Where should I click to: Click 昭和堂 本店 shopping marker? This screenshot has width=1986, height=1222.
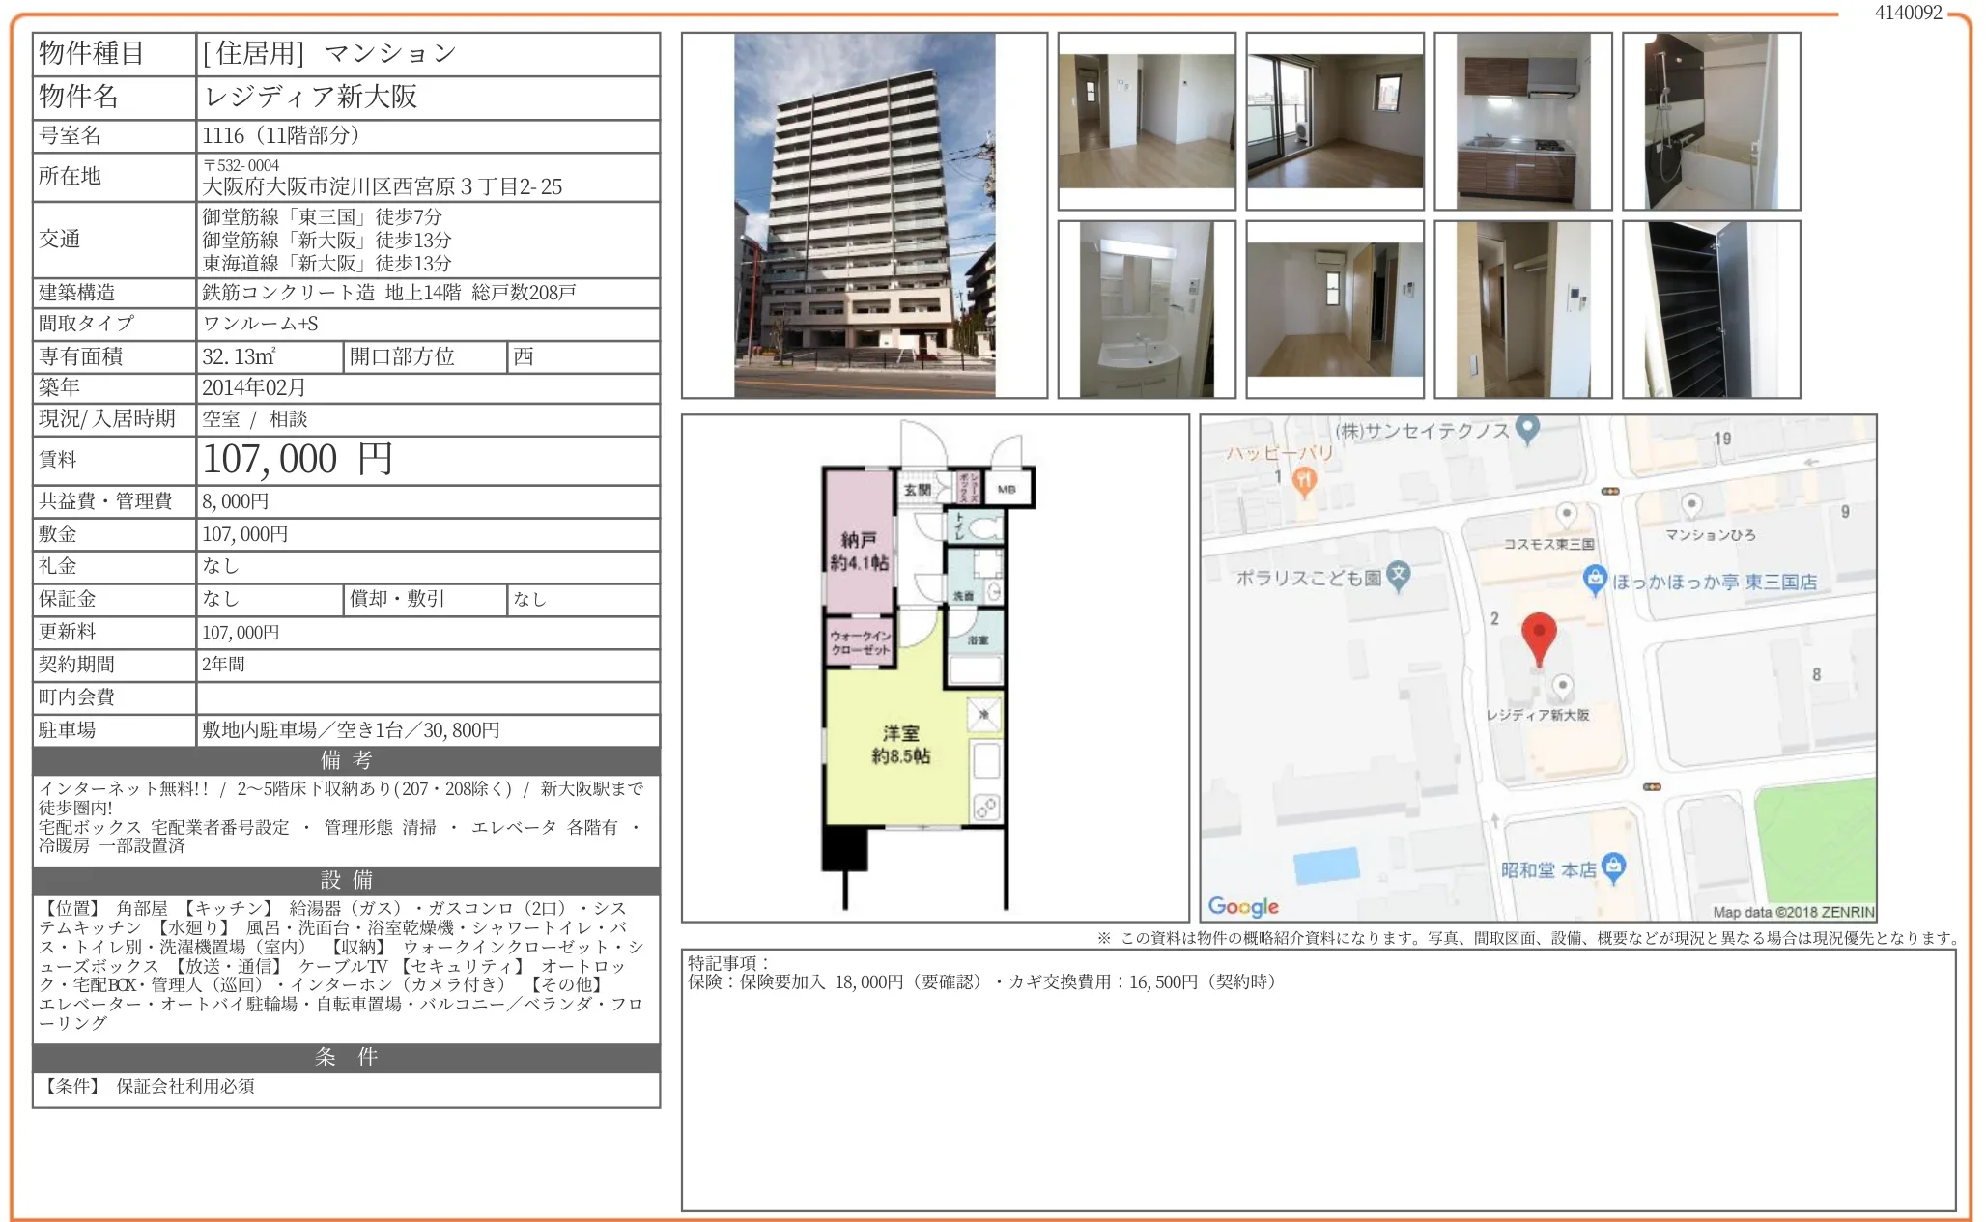point(1613,867)
